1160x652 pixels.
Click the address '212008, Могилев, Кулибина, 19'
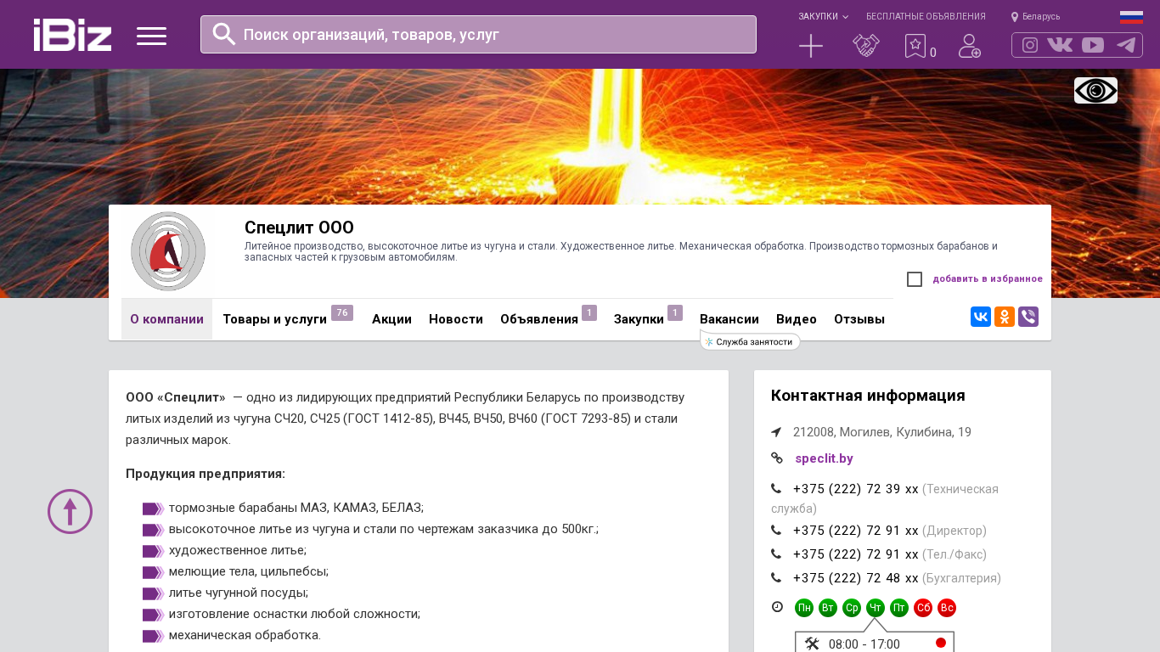point(882,432)
